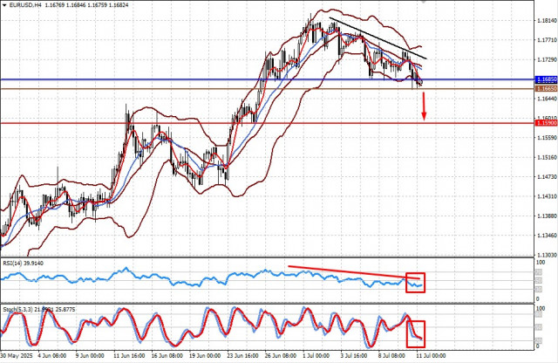Click the 0 level on Stochastic scale
This screenshot has height=363, width=558.
(x=538, y=346)
